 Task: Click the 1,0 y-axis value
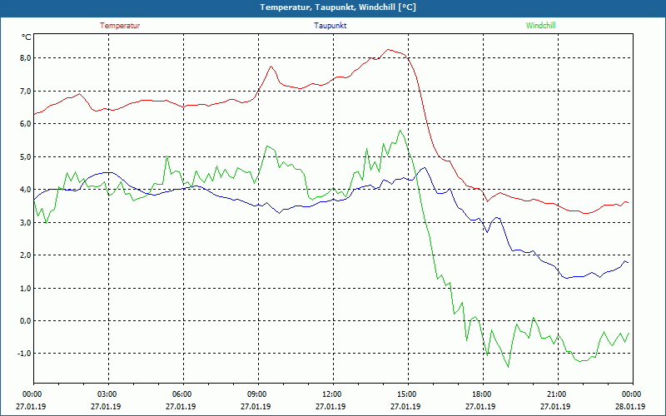pyautogui.click(x=26, y=289)
